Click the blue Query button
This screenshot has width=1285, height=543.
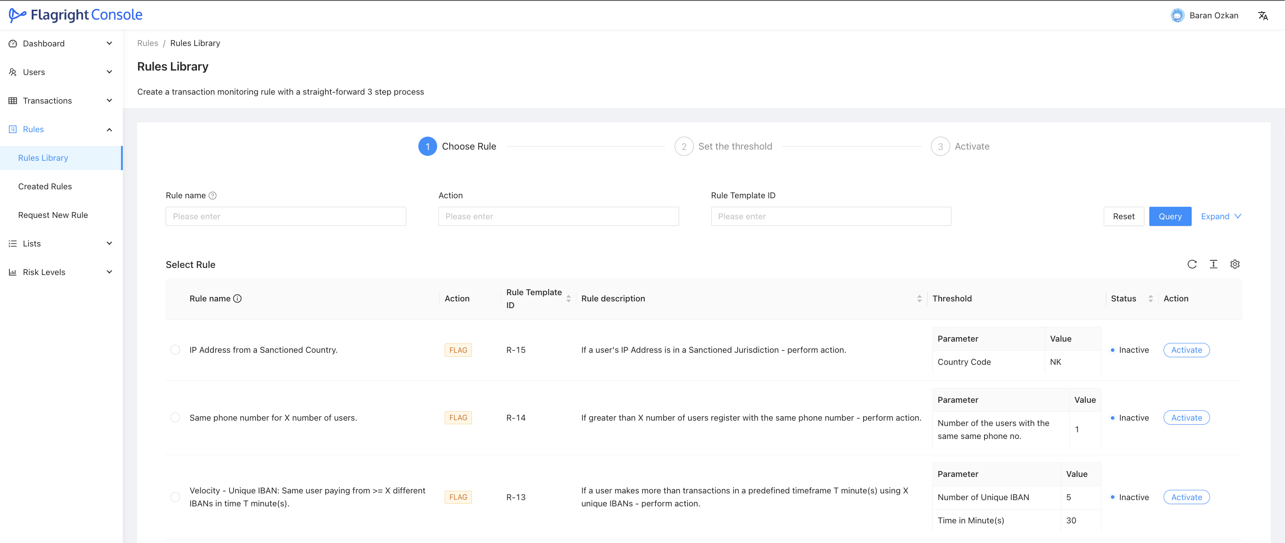tap(1170, 216)
